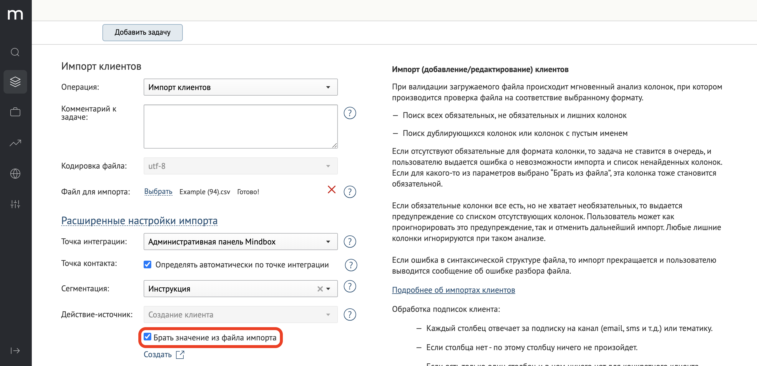Toggle automatic contact point detection checkbox

pos(147,264)
